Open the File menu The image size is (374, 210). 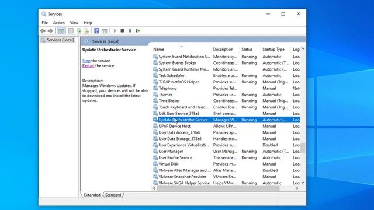tap(44, 23)
